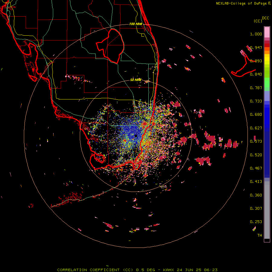Select the 0.520 scale value
Screen dimensions: 272x272
pyautogui.click(x=256, y=155)
